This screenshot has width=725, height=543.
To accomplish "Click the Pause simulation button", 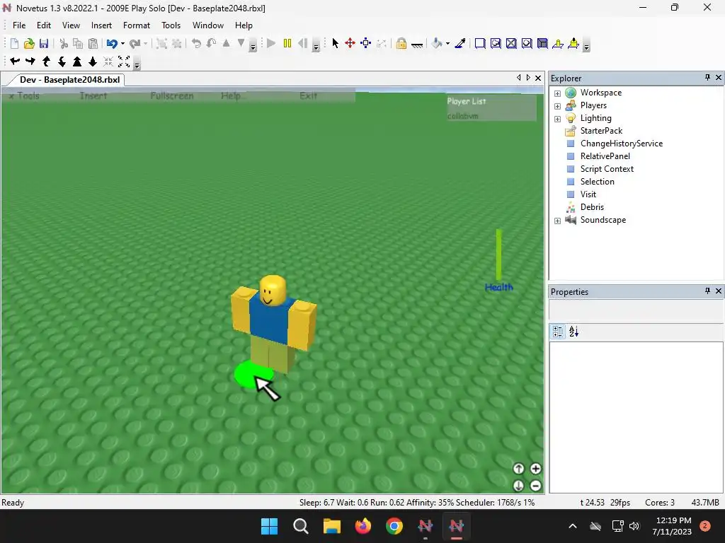I will 287,43.
